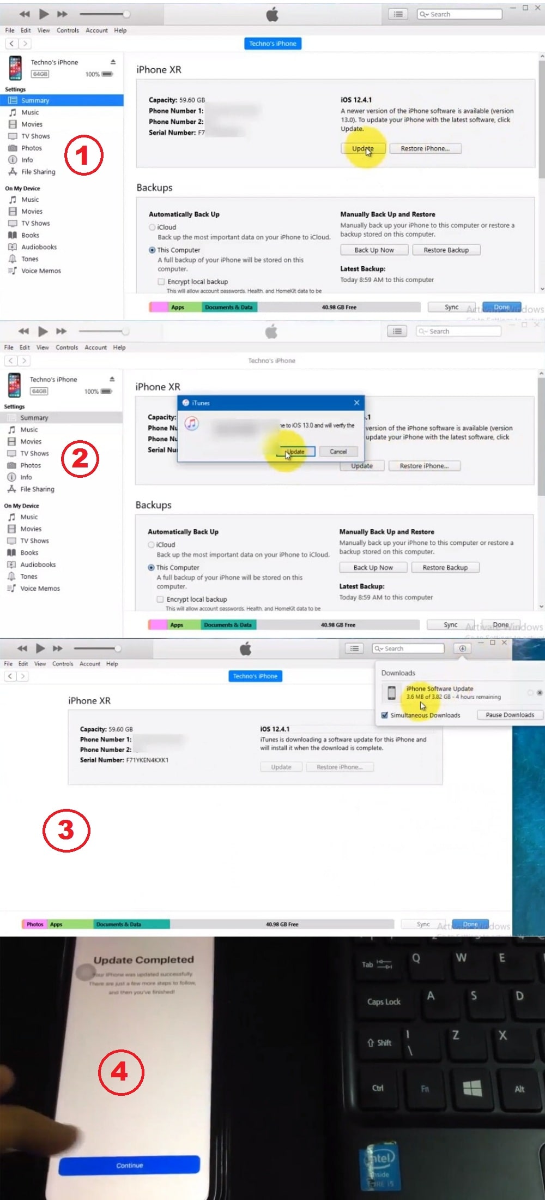Click Back Up Now in the top iTunes window
Viewport: 545px width, 1200px height.
point(374,250)
